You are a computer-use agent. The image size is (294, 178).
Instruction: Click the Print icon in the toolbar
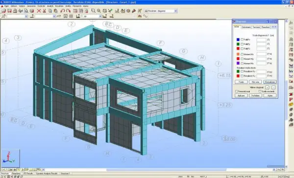(x=15, y=11)
